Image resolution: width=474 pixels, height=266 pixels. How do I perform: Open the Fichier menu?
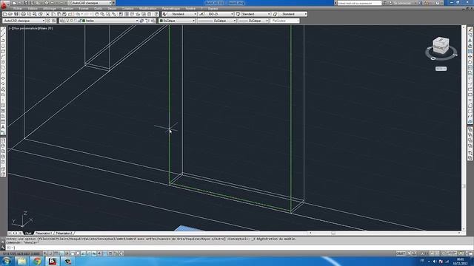pos(18,9)
